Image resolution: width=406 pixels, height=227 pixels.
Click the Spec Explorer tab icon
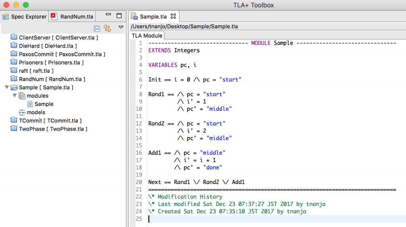(6, 16)
